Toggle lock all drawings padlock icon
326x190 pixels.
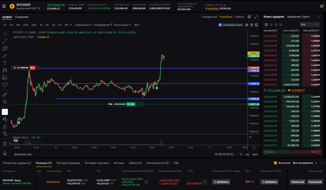pyautogui.click(x=5, y=126)
